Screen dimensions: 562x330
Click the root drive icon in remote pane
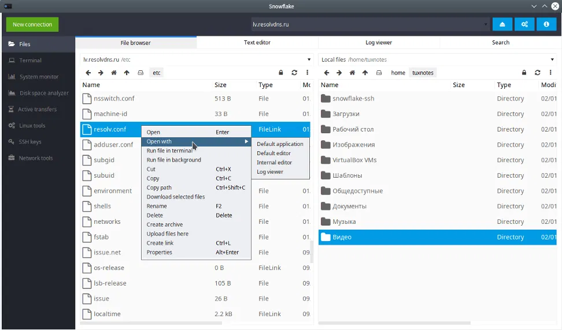(140, 73)
